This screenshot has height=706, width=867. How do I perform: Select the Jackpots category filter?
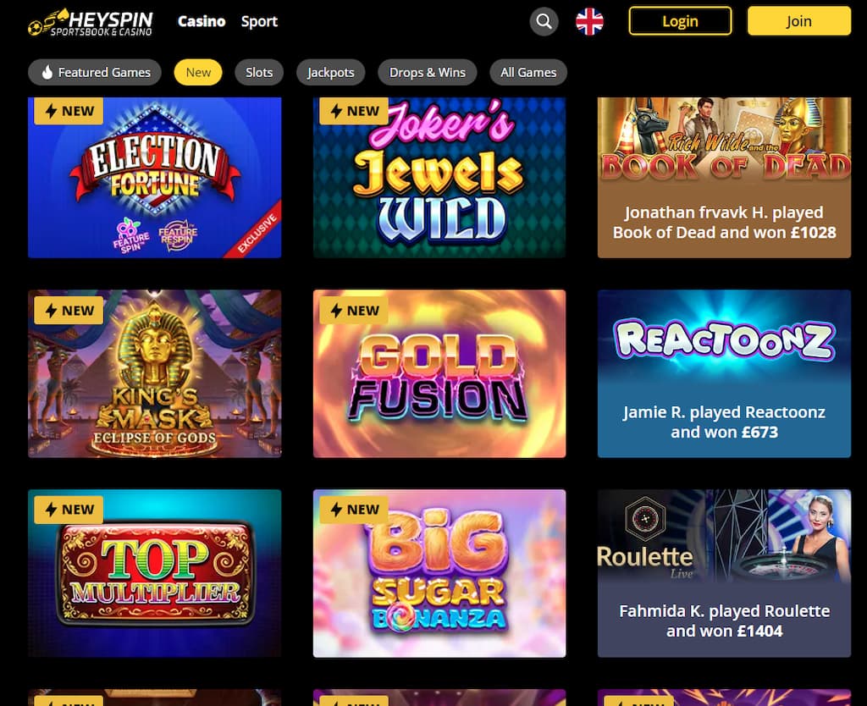coord(331,73)
